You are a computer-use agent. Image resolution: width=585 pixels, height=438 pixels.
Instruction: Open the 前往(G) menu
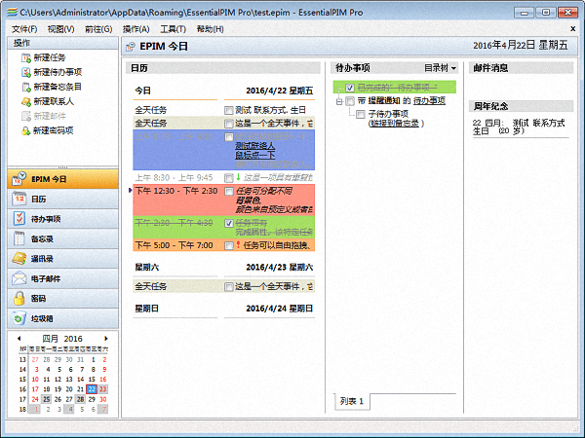[98, 29]
